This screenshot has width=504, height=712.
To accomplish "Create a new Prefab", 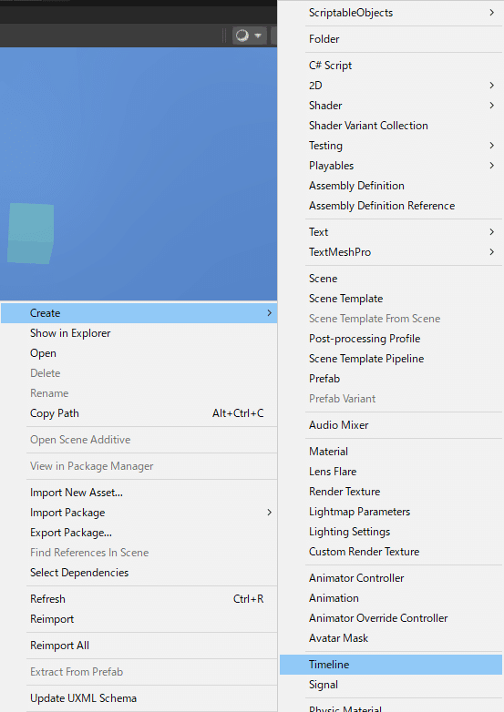I will 324,378.
